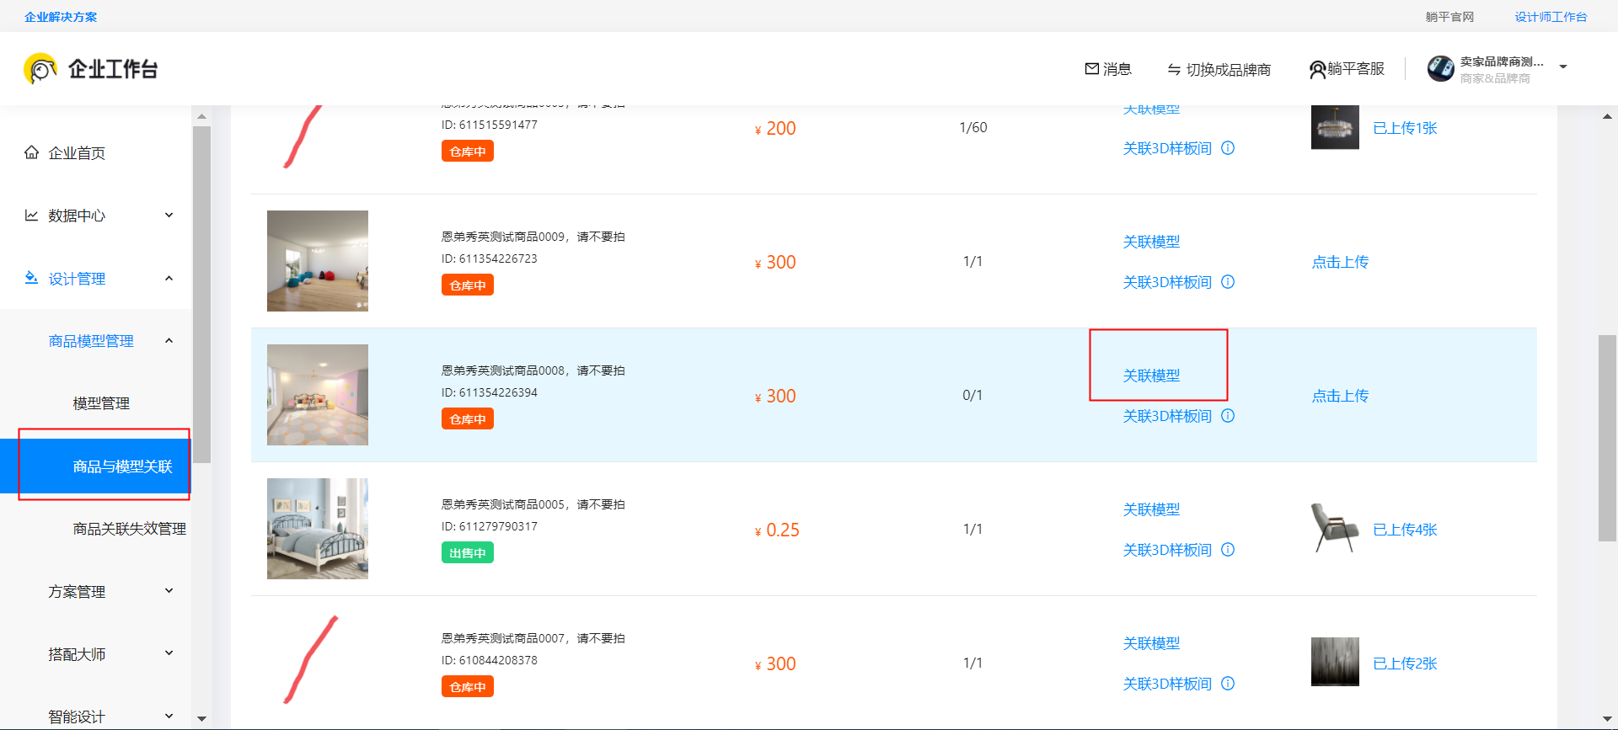Screen dimensions: 1618x730
Task: Open 设计师工作台 link at top right
Action: [x=1550, y=17]
